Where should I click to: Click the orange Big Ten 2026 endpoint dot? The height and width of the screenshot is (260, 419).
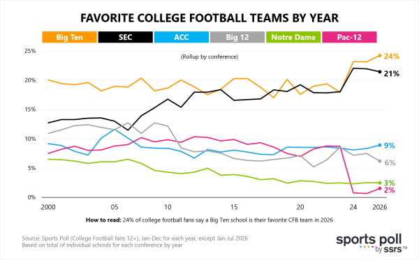380,56
